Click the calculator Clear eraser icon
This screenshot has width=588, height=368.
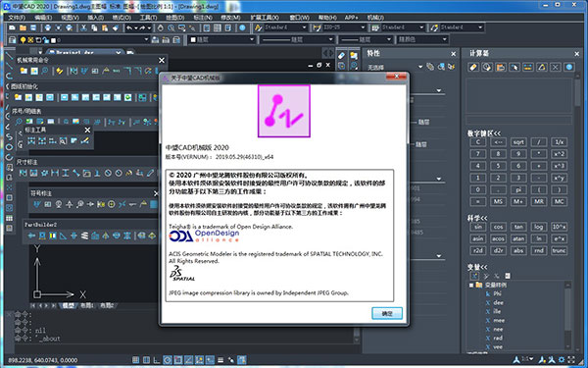(473, 67)
